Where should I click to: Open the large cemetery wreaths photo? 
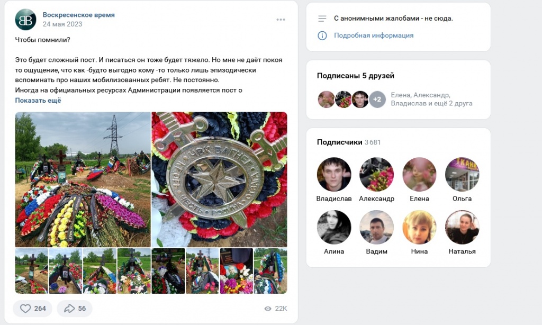point(83,179)
